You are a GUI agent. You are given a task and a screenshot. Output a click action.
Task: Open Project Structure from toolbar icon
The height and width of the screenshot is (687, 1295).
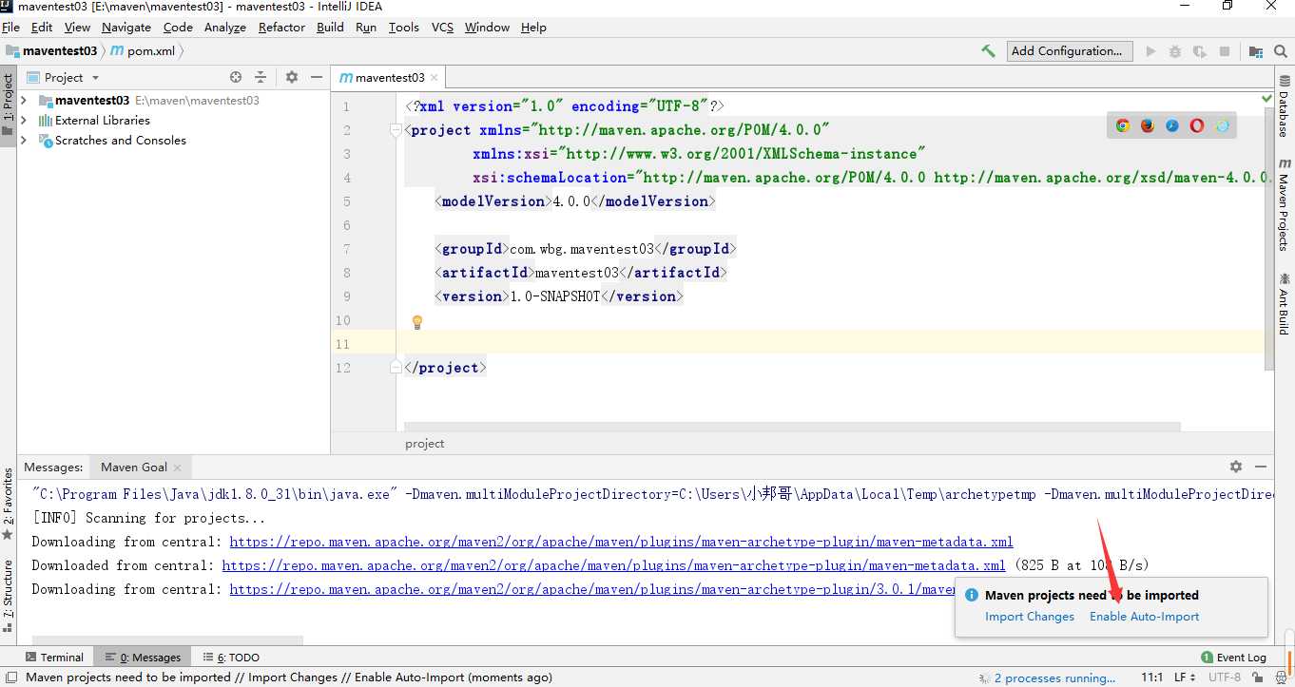click(1256, 51)
